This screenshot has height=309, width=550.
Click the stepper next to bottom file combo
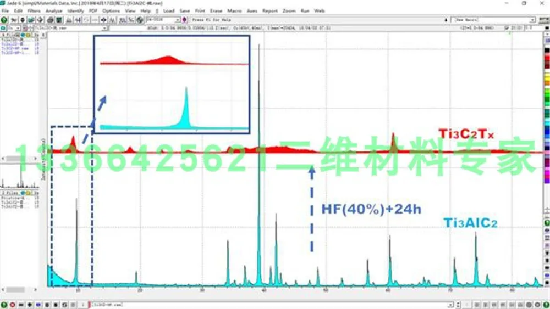[x=458, y=305]
